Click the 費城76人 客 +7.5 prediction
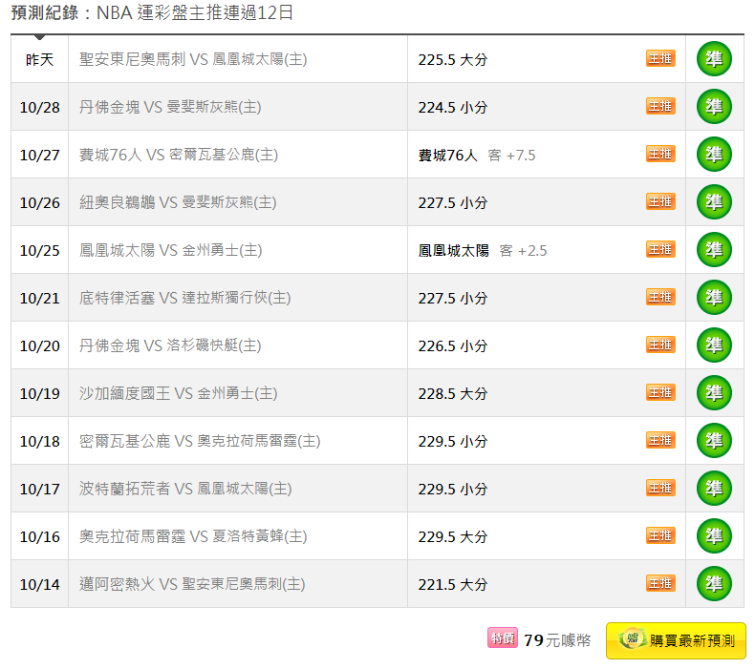 click(x=477, y=155)
